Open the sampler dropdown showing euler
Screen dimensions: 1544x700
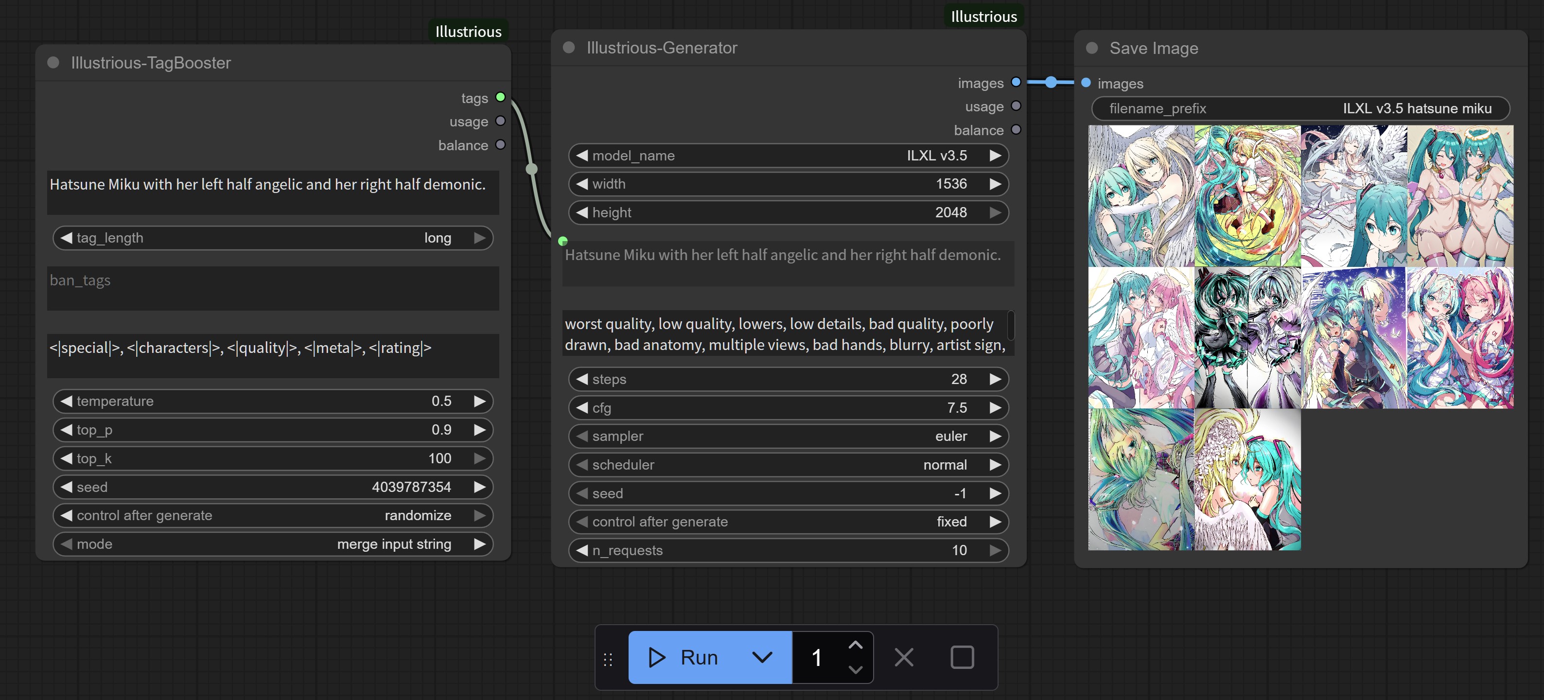[x=788, y=437]
